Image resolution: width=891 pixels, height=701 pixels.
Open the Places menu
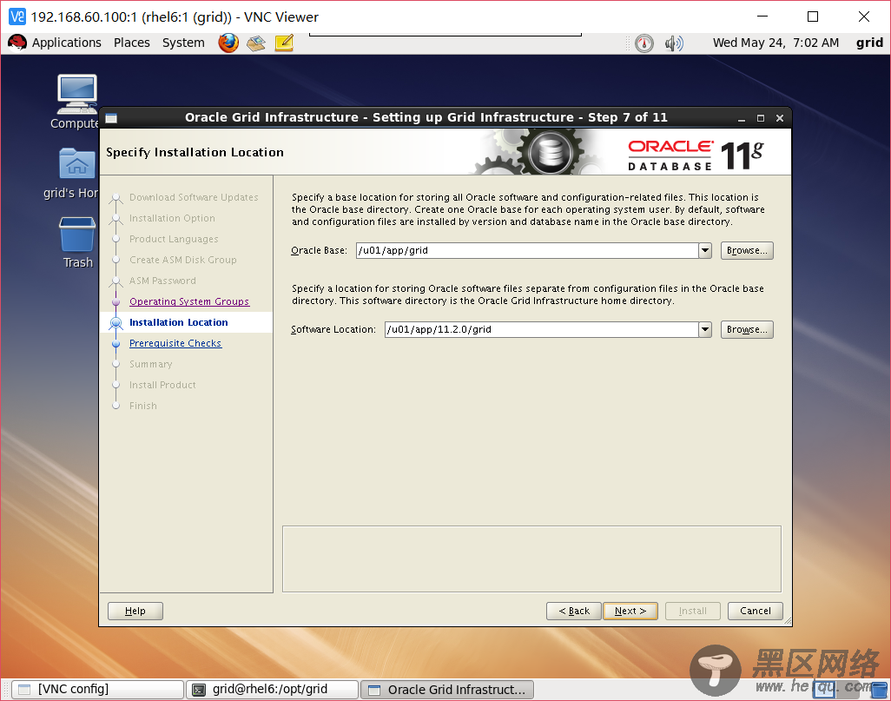click(132, 43)
